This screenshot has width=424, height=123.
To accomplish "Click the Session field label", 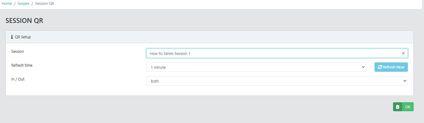I will click(x=18, y=52).
